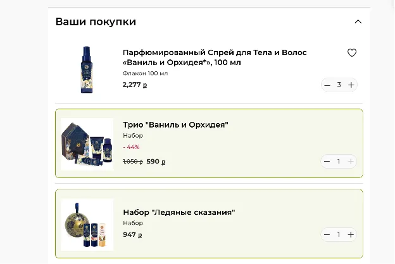Click the -44% discount label

point(131,147)
